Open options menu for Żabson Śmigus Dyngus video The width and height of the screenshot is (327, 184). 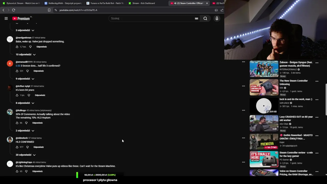tap(317, 63)
